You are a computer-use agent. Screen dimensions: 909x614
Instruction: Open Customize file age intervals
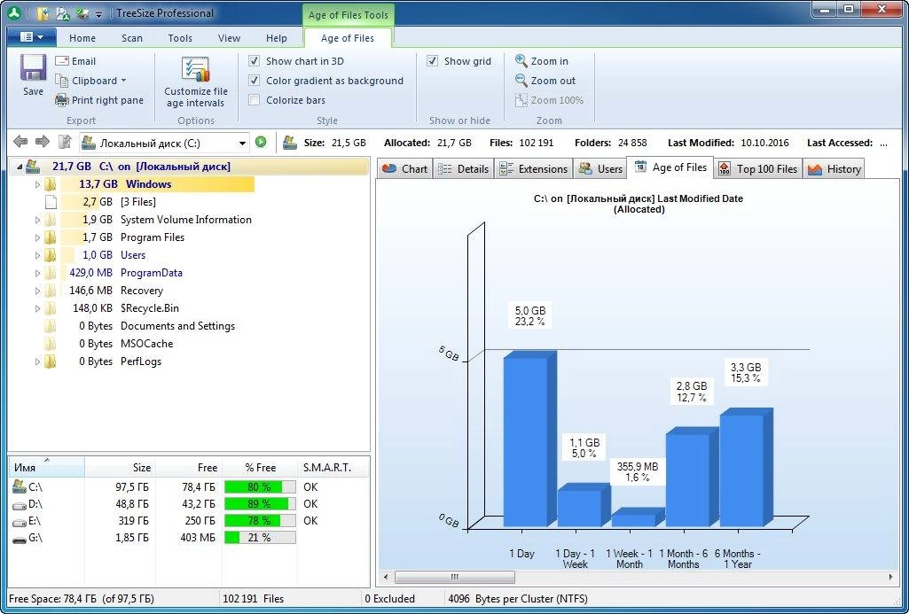pyautogui.click(x=195, y=82)
